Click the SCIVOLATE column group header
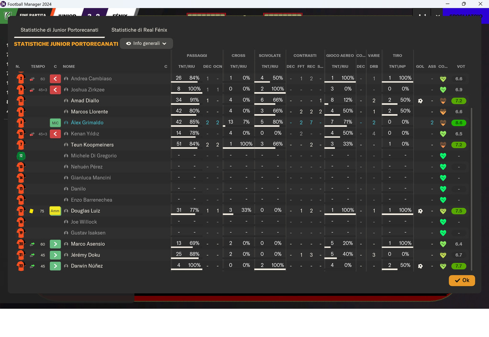The image size is (489, 337). click(270, 56)
